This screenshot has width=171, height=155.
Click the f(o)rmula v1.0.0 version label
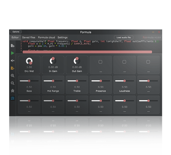coord(152,37)
